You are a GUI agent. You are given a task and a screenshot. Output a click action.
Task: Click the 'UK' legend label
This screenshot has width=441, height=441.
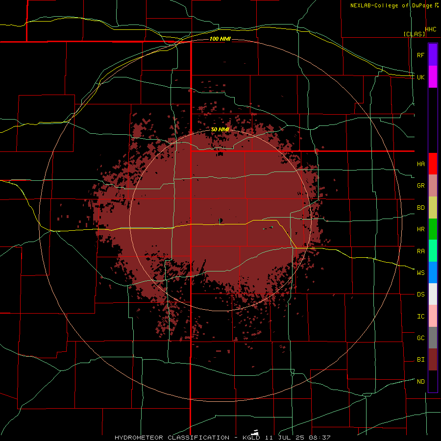tap(420, 77)
